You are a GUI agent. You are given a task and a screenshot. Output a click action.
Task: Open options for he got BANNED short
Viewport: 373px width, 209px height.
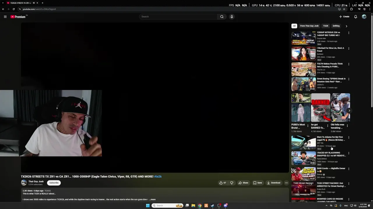point(328,126)
